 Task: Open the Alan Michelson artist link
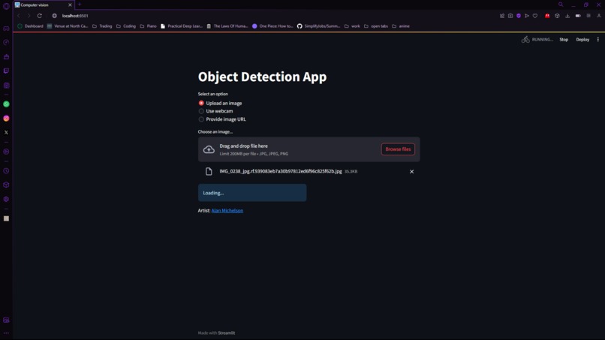tap(227, 211)
